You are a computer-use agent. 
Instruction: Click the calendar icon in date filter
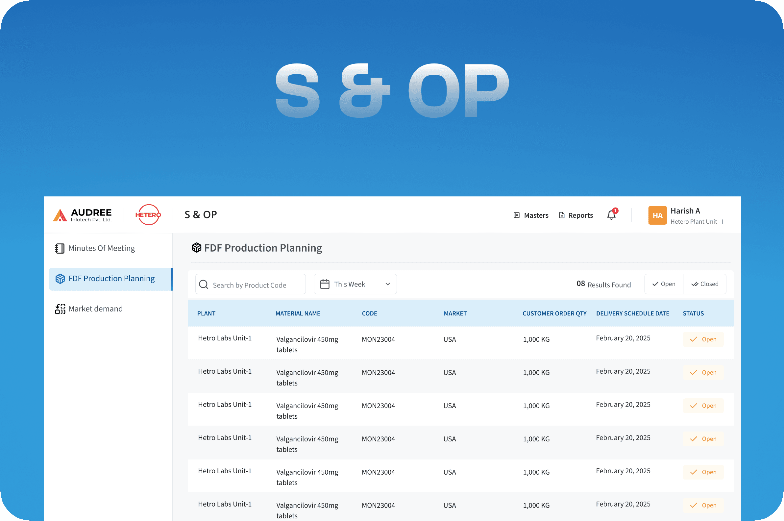click(x=325, y=285)
